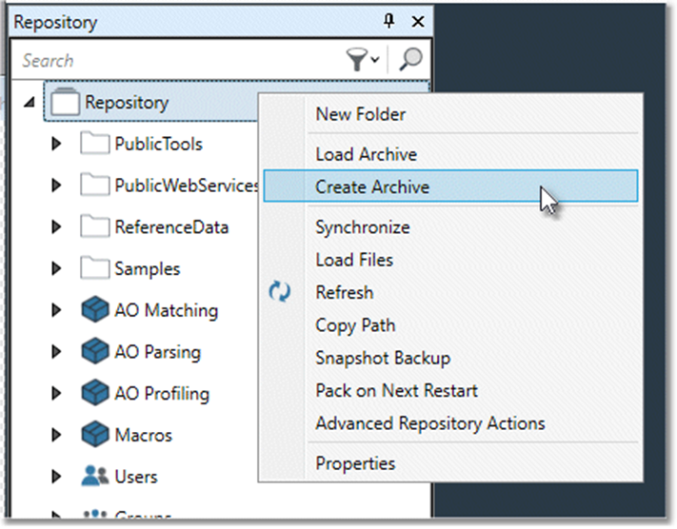Image resolution: width=677 pixels, height=529 pixels.
Task: Click the Users people icon
Action: point(96,477)
